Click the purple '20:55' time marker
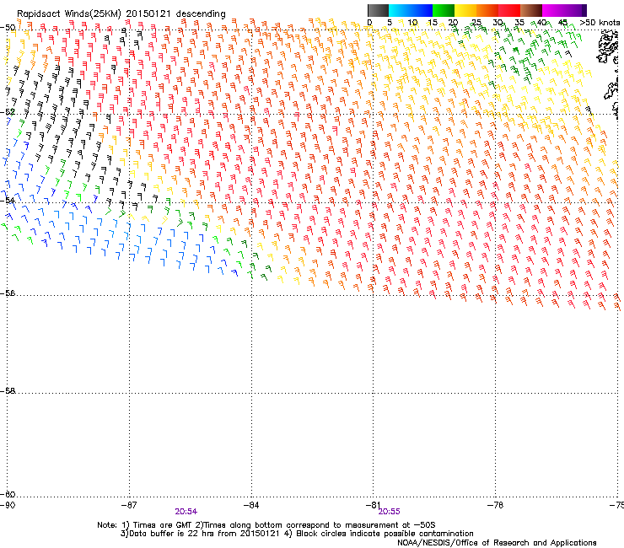Screen dimensions: 624x548 (390, 512)
